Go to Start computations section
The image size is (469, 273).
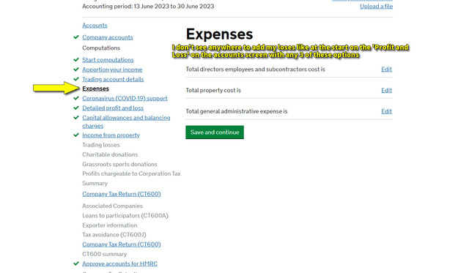point(108,60)
